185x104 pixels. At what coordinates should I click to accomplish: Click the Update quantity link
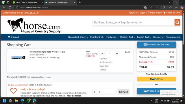(x=103, y=58)
